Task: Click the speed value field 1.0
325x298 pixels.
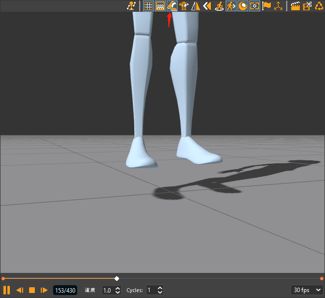Action: pyautogui.click(x=108, y=290)
